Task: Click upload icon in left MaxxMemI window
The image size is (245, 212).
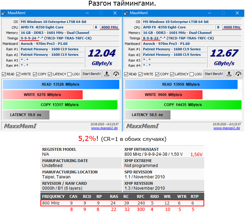Action: 107,74
